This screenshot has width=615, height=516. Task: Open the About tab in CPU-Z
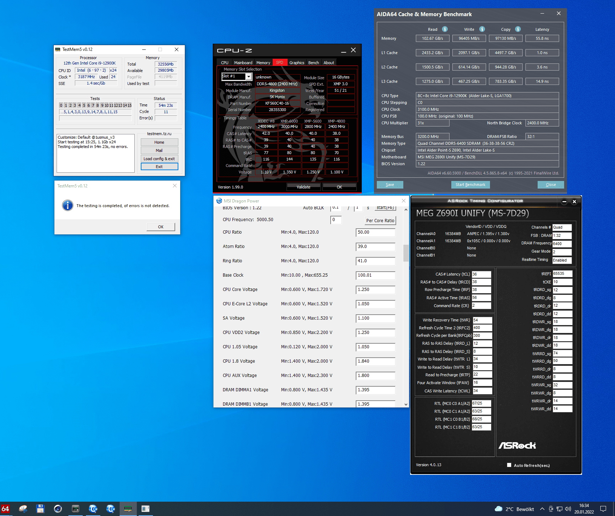[x=329, y=63]
